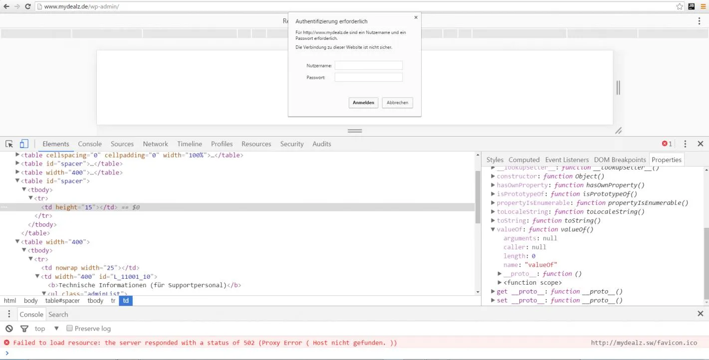Click the Abbrechen button
The height and width of the screenshot is (360, 709).
(397, 103)
